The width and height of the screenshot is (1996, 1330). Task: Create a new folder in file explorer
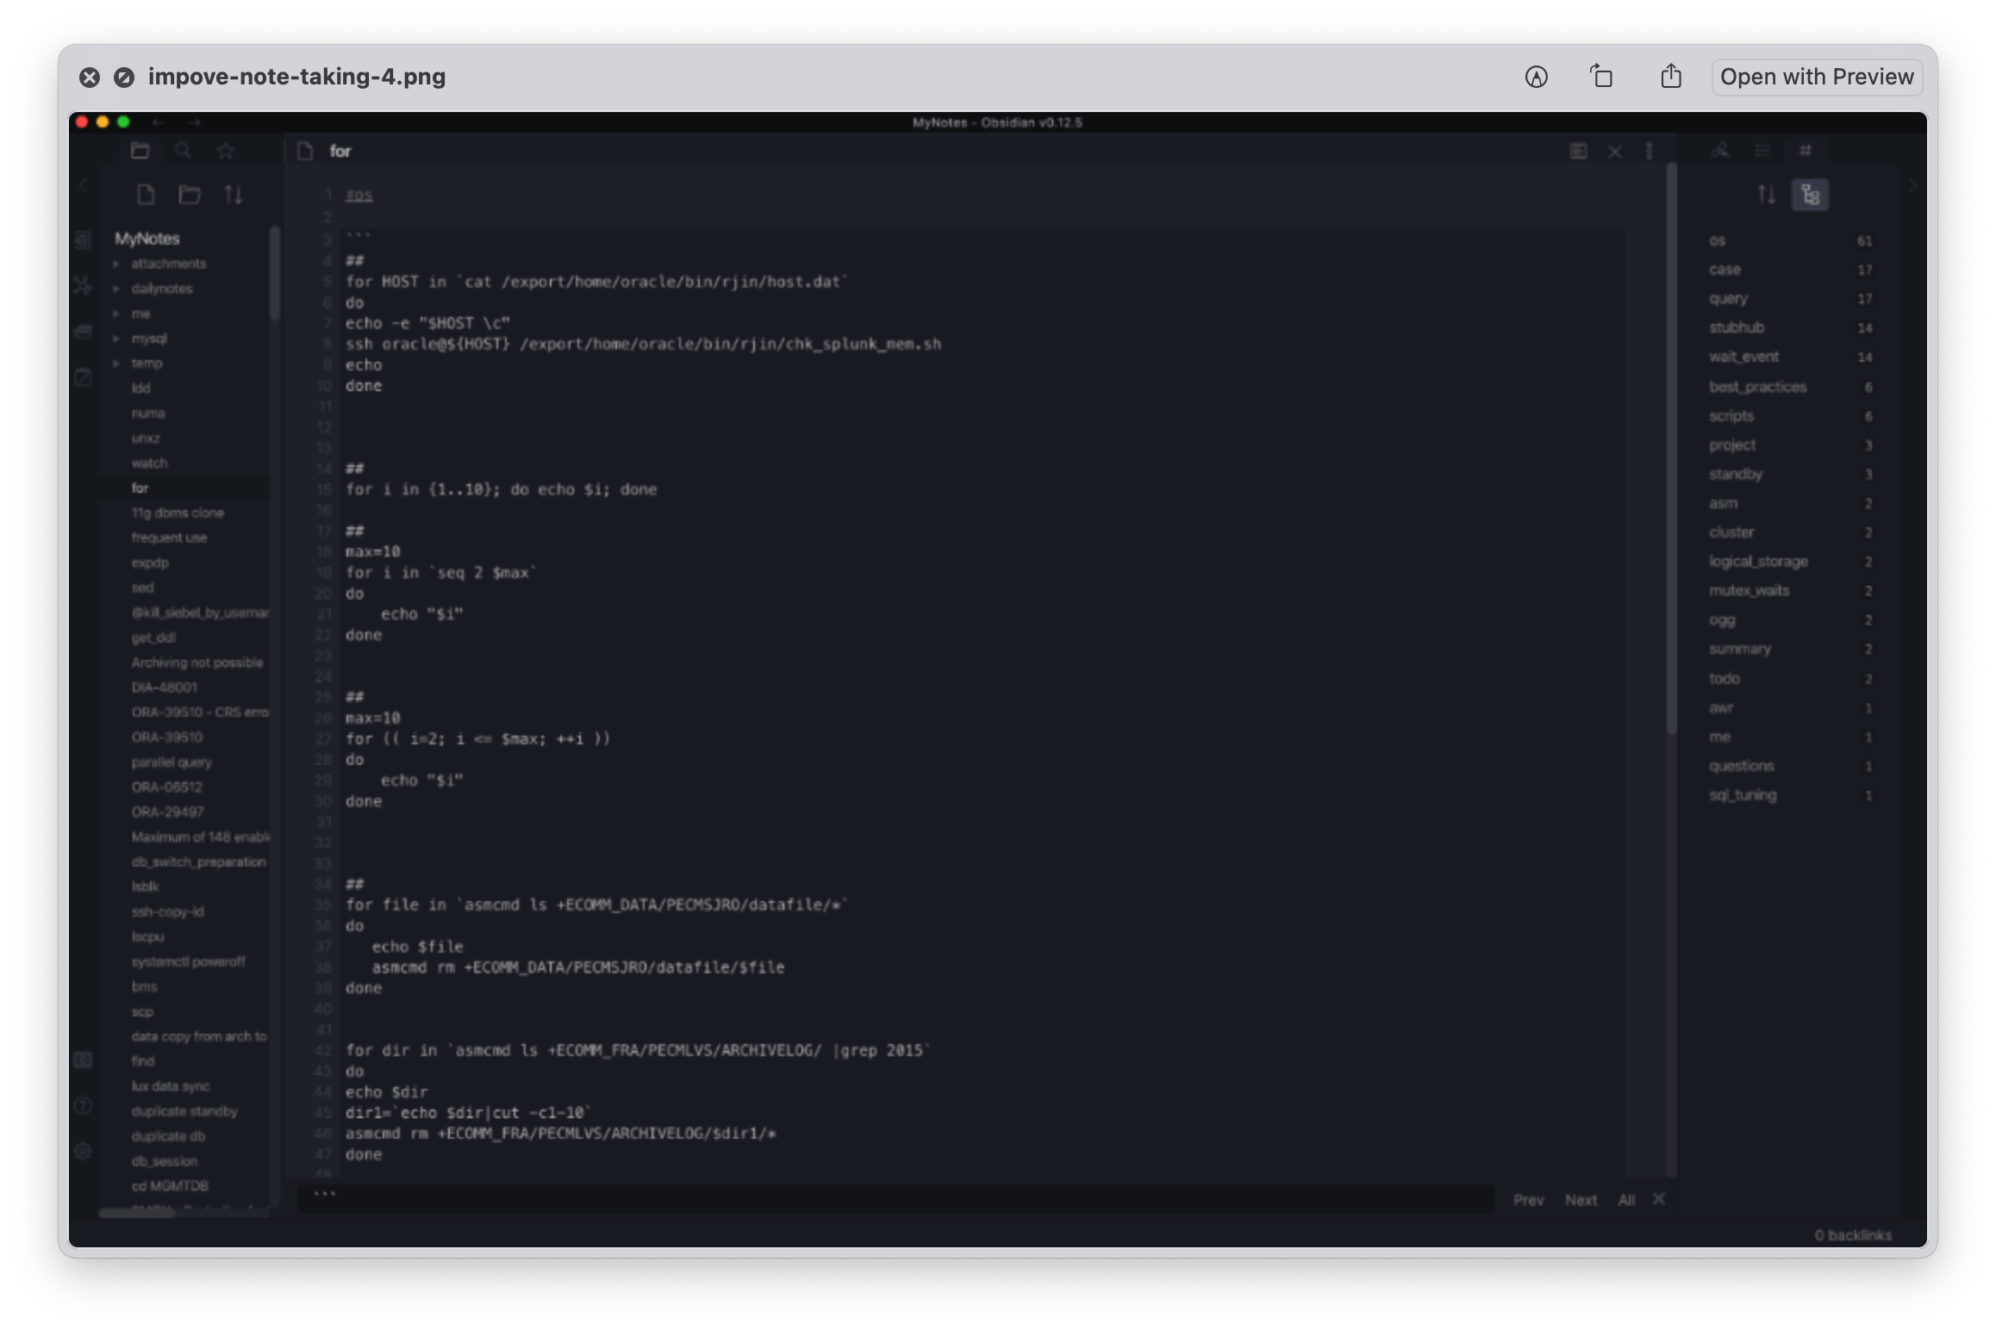[190, 195]
